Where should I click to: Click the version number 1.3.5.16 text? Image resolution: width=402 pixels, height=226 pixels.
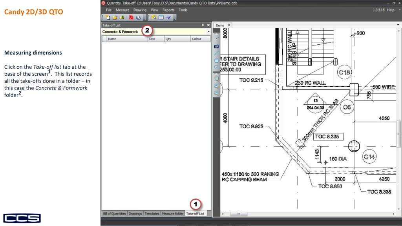[378, 10]
